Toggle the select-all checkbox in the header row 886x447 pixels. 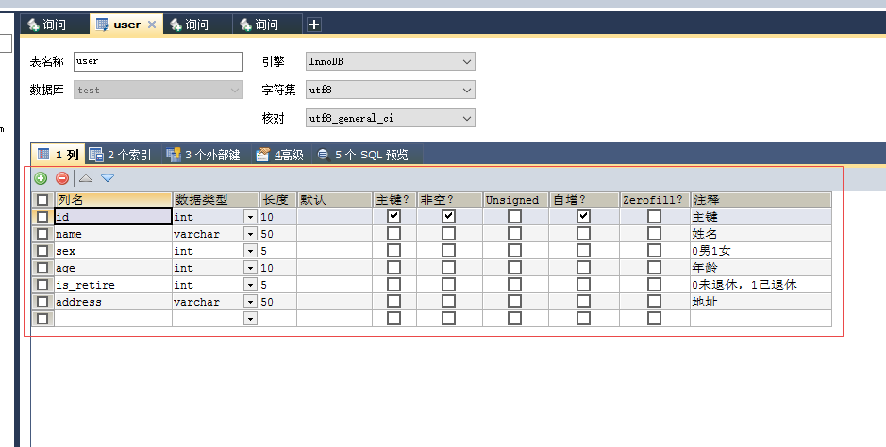42,200
